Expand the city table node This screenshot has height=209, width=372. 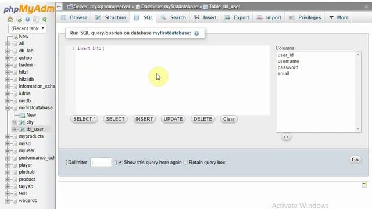(15, 122)
